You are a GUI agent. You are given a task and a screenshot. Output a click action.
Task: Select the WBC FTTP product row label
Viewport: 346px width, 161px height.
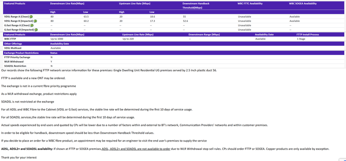tap(10, 39)
